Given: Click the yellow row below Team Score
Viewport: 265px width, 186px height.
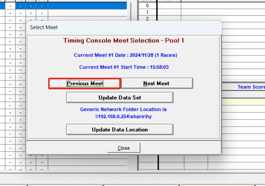Looking at the screenshot, I should pyautogui.click(x=243, y=102).
